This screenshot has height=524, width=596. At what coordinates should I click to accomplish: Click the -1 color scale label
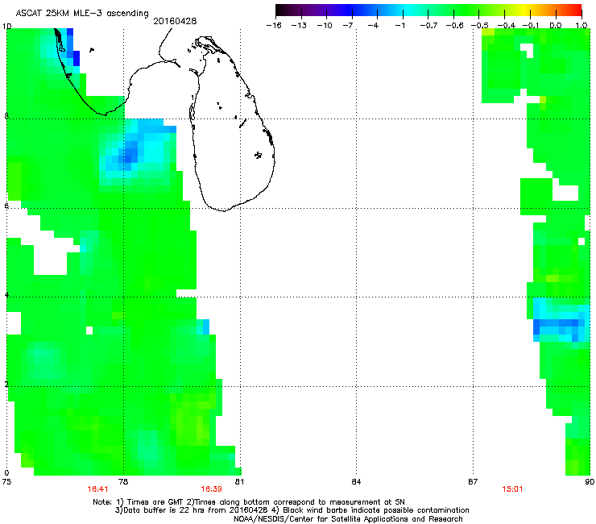tap(399, 26)
